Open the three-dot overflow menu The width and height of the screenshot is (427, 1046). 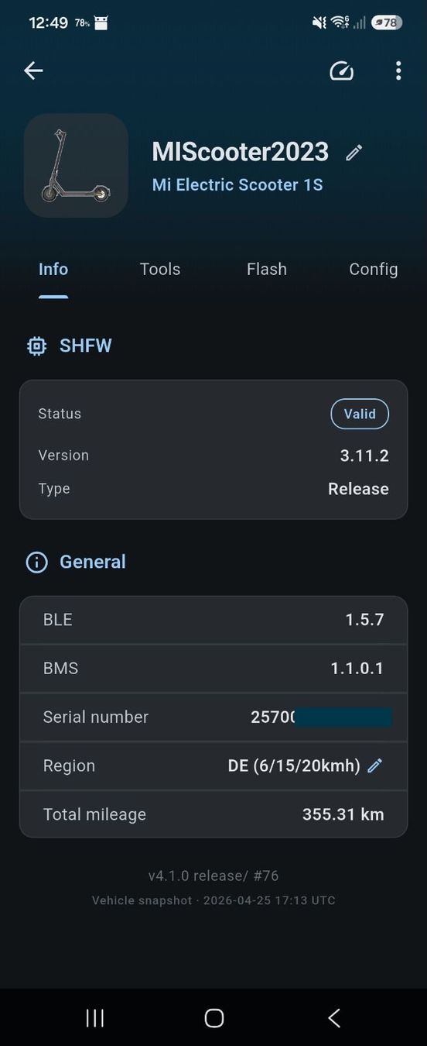398,71
